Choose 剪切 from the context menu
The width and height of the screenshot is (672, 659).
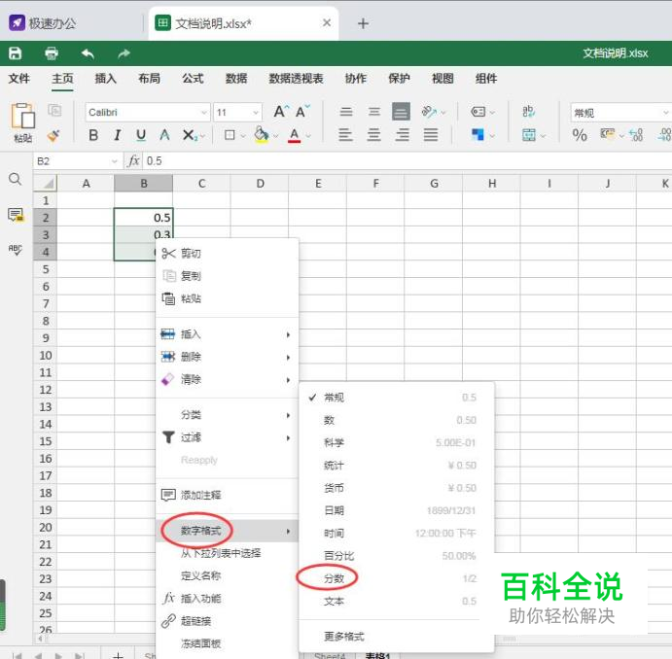click(x=227, y=254)
